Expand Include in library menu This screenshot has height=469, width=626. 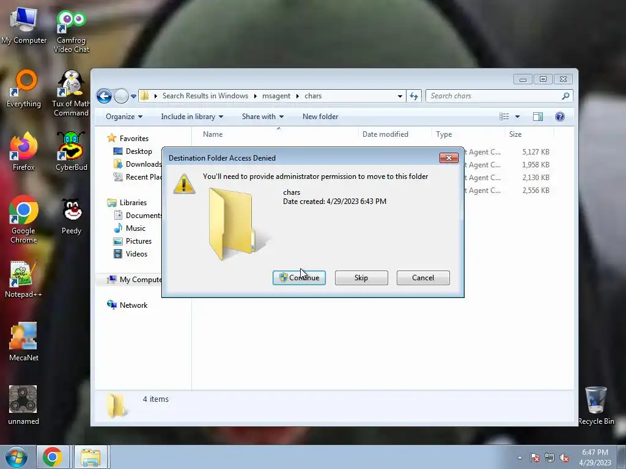coord(191,117)
